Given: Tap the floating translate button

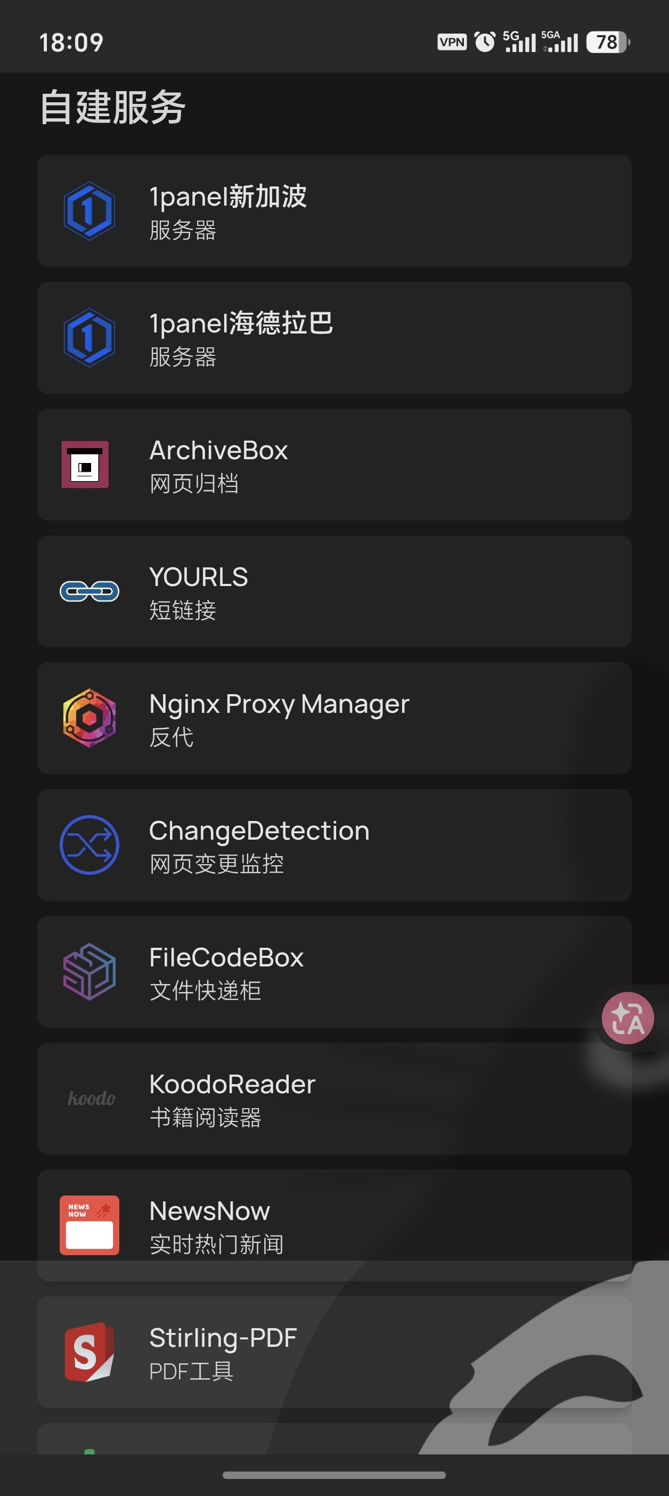Looking at the screenshot, I should pos(628,1018).
